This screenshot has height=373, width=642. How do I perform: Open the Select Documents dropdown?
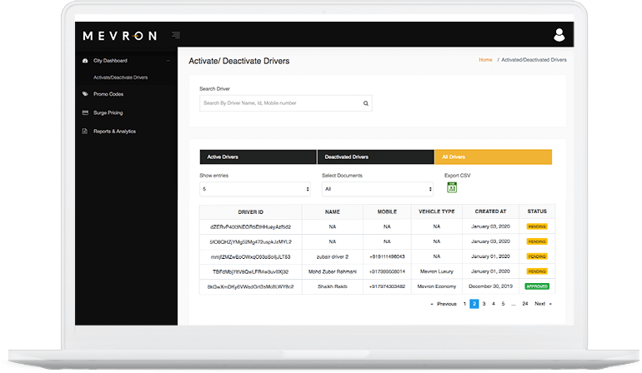[x=378, y=189]
